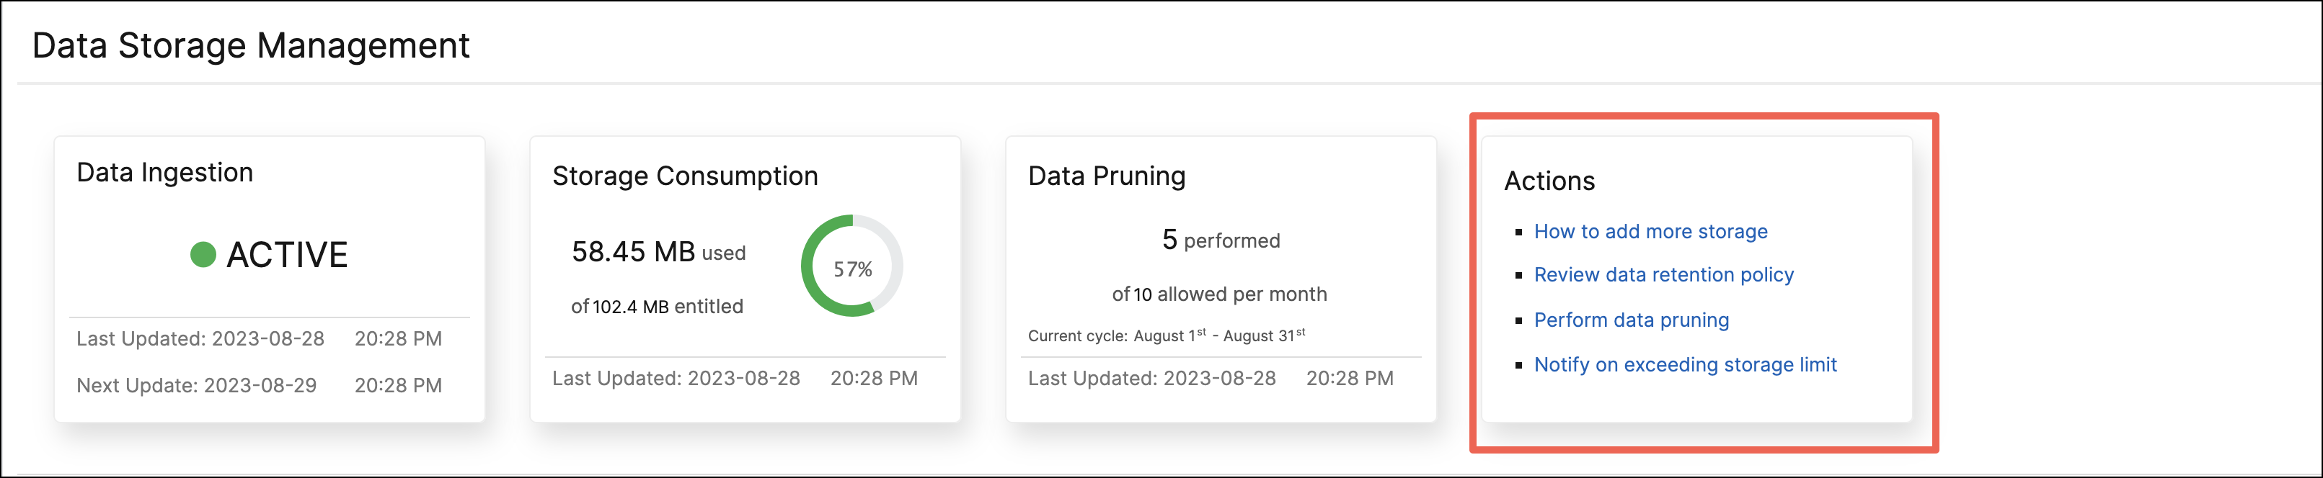The image size is (2323, 478).
Task: Click the 58.45 MB used value
Action: pyautogui.click(x=658, y=251)
